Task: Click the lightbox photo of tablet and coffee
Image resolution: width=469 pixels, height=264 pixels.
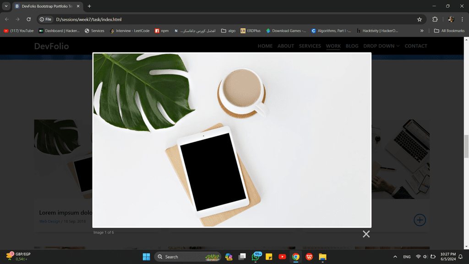Action: (232, 140)
